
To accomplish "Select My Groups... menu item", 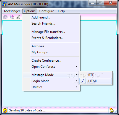I will (x=51, y=52).
